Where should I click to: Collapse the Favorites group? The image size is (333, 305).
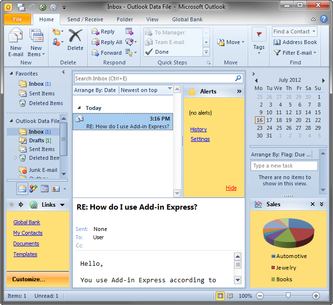(11, 74)
